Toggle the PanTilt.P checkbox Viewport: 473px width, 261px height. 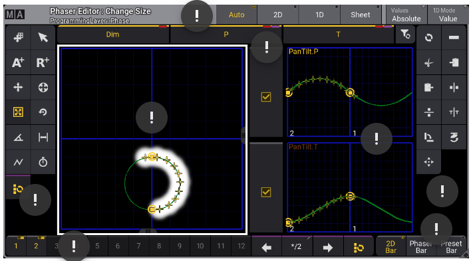[266, 97]
